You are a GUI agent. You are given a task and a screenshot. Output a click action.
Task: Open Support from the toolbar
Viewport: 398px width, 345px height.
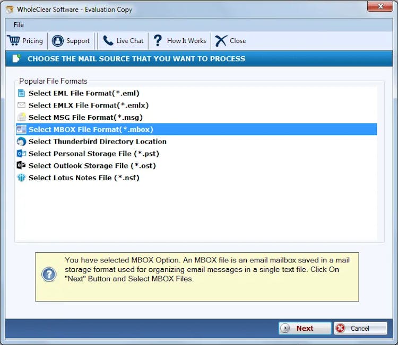click(x=71, y=41)
